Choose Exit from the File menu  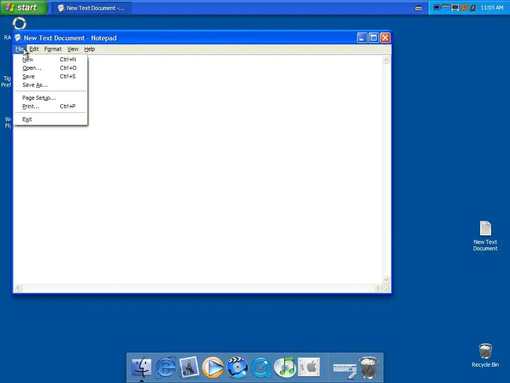click(50, 119)
